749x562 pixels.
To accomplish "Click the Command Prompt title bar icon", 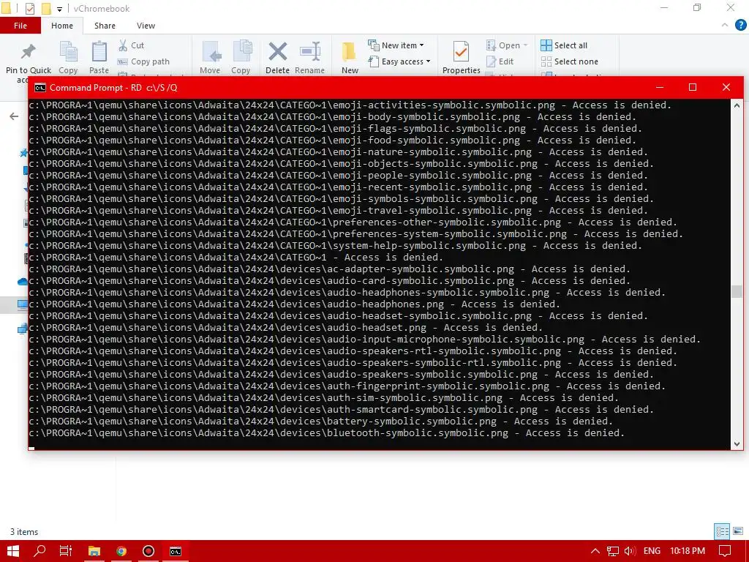I will tap(40, 88).
